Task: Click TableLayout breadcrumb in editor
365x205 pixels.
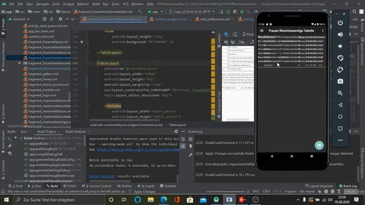Action: coord(177,125)
